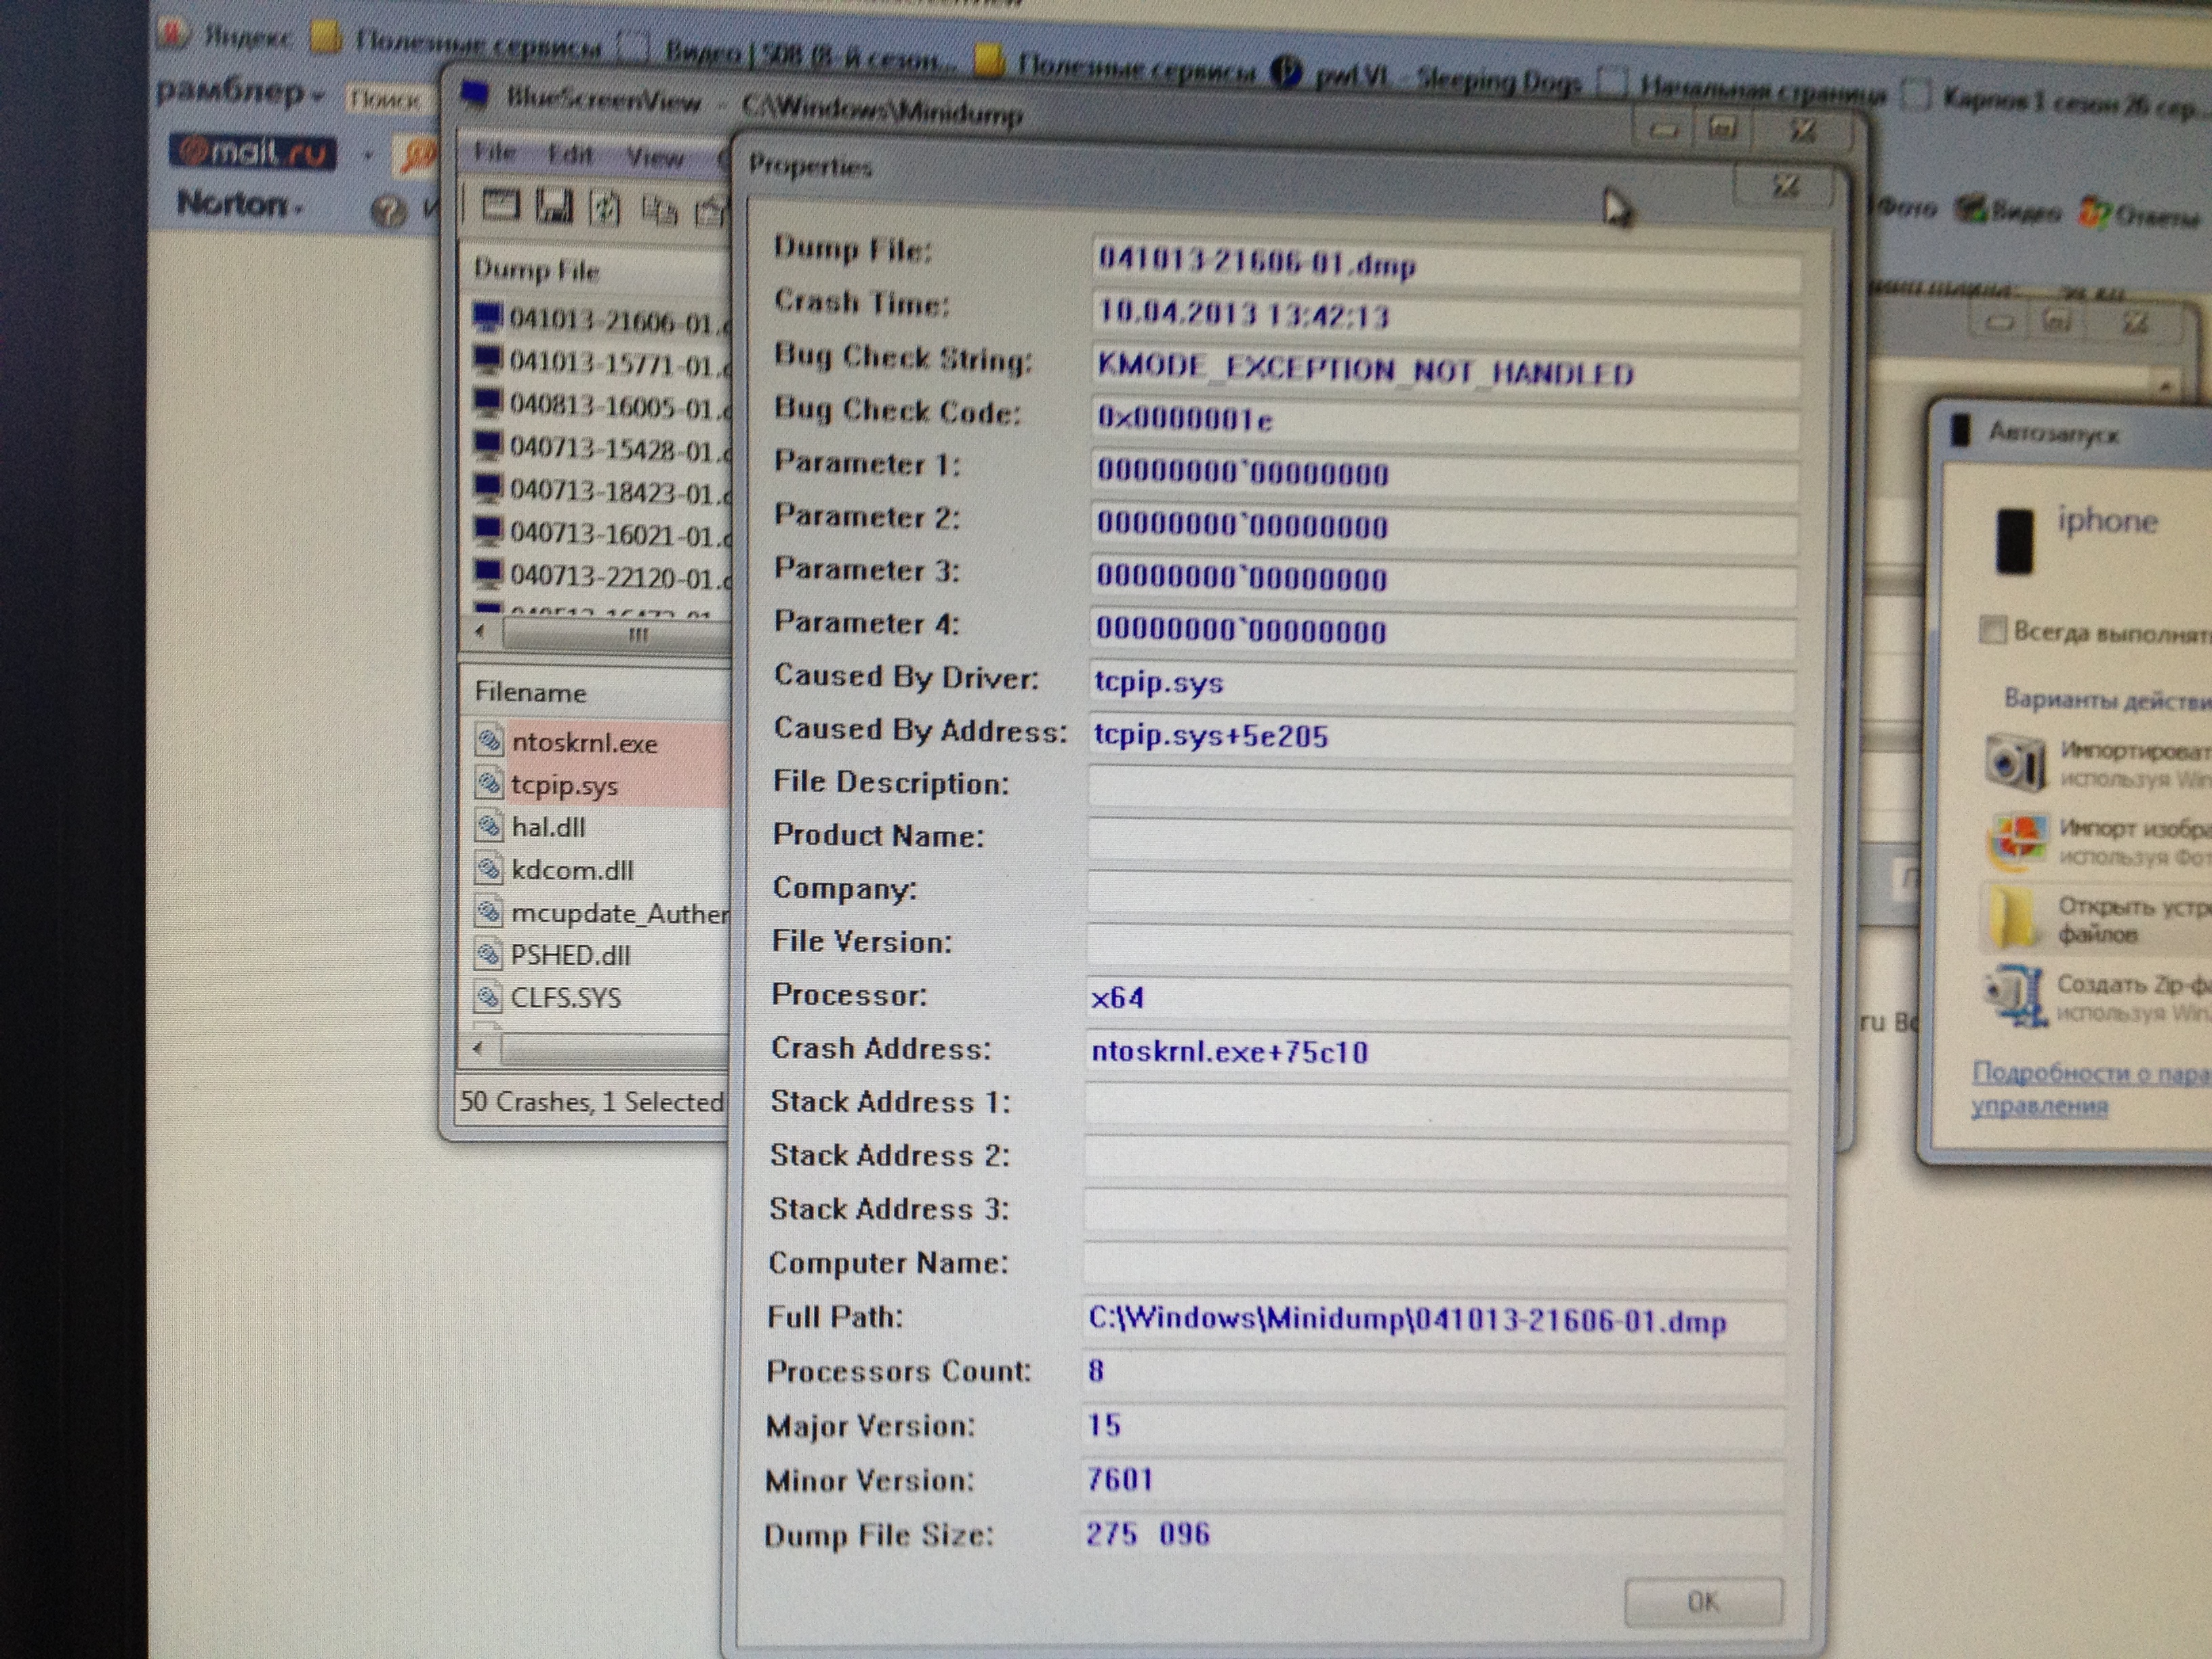Viewport: 2212px width, 1659px height.
Task: Select the 041013-15771-01 dump file icon
Action: pos(488,359)
